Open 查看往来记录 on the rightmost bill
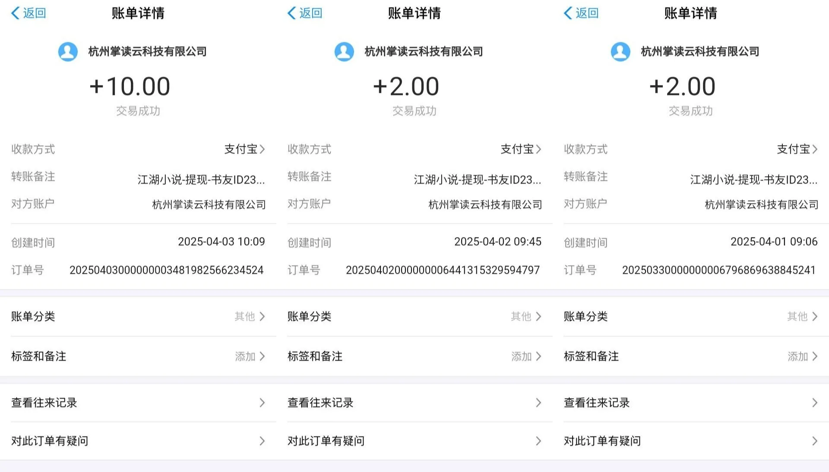This screenshot has width=829, height=472. [691, 402]
